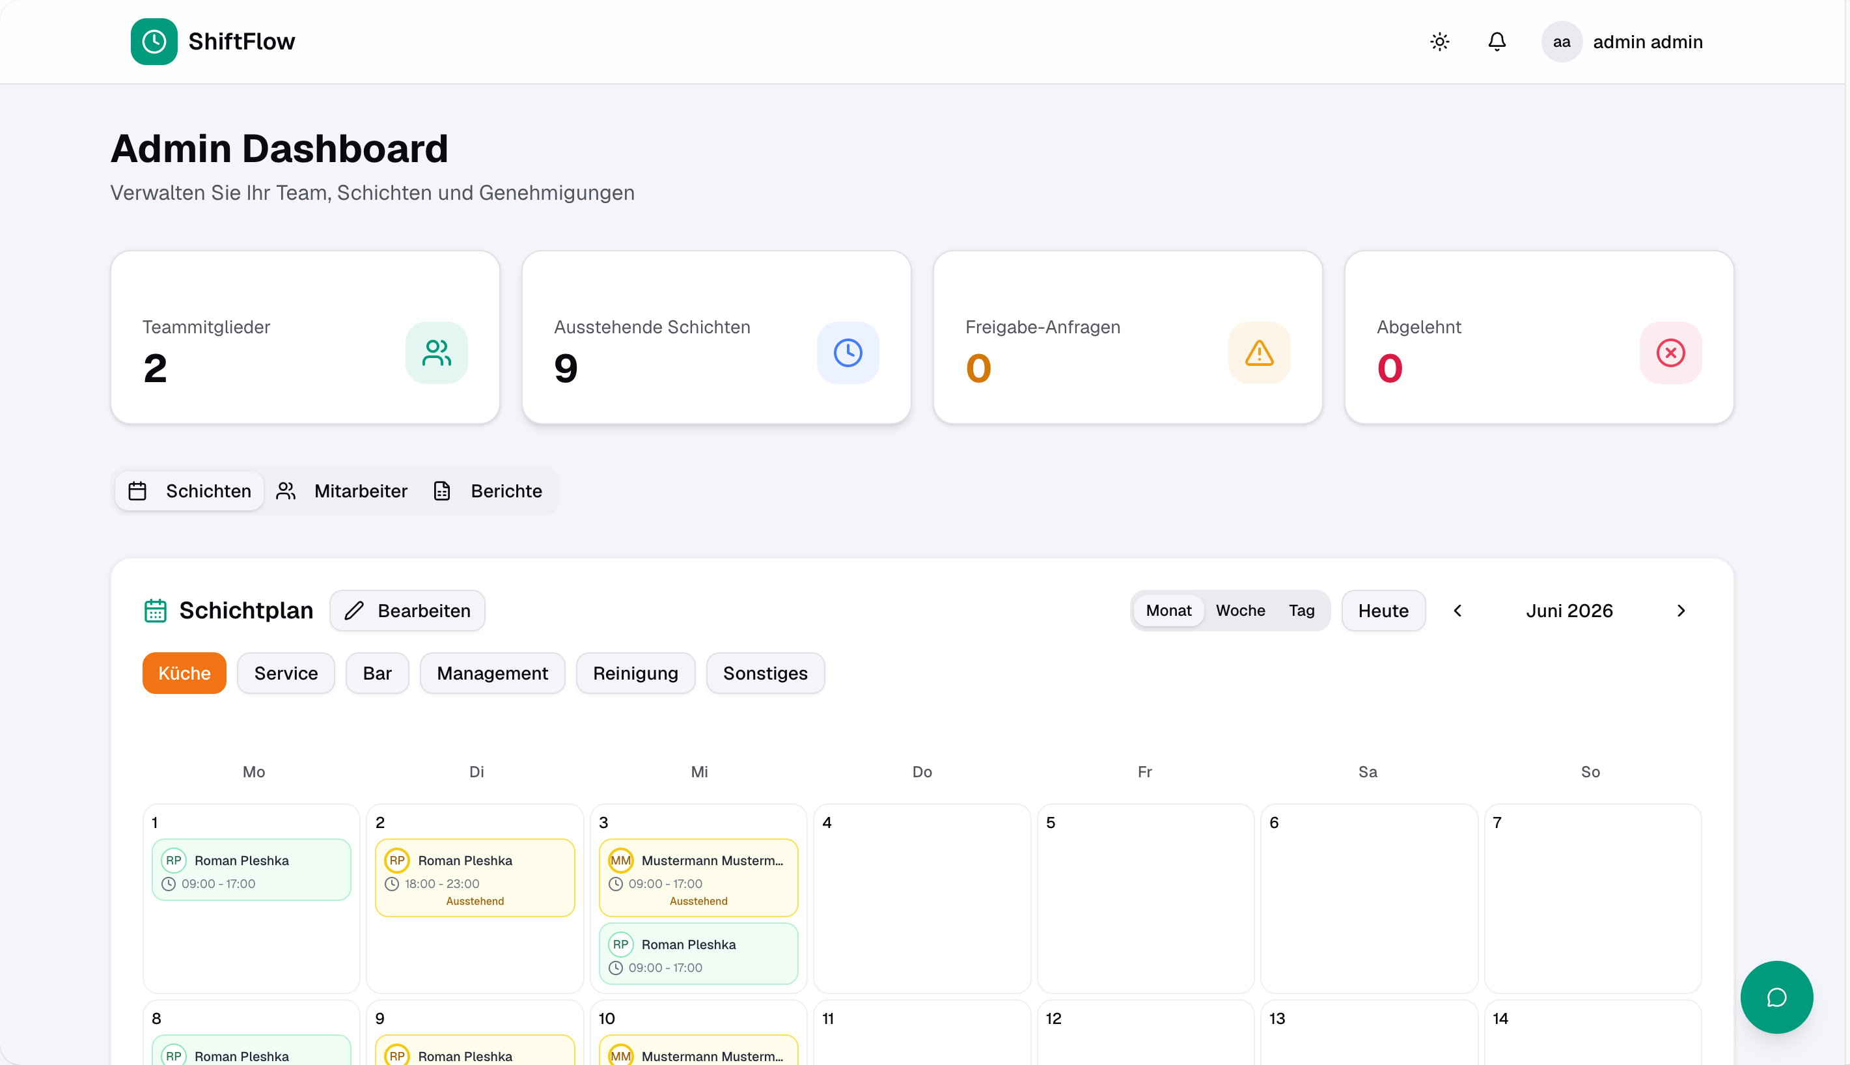Viewport: 1850px width, 1065px height.
Task: Jump to today with Heute button
Action: tap(1383, 611)
